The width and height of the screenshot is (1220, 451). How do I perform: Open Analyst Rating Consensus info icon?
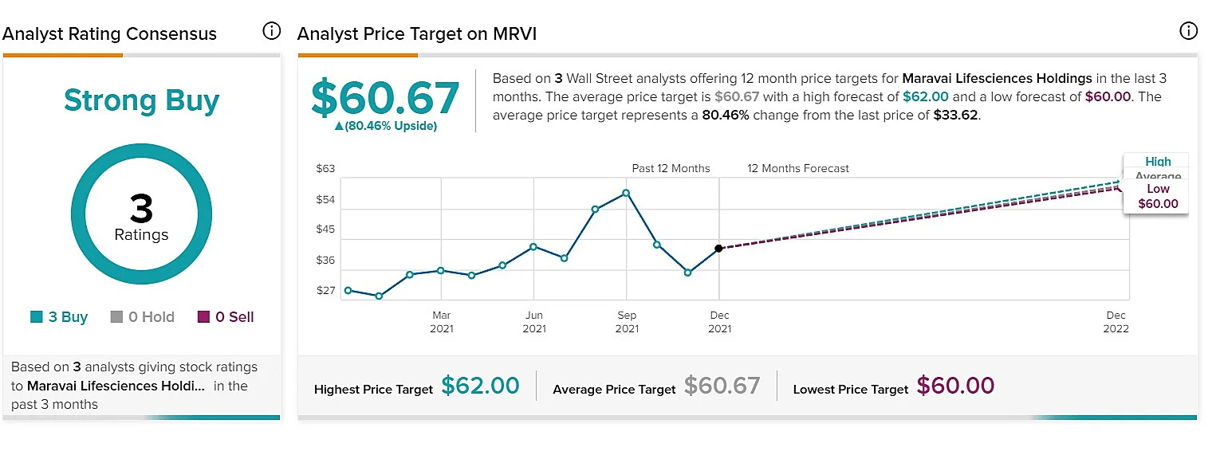[x=272, y=32]
